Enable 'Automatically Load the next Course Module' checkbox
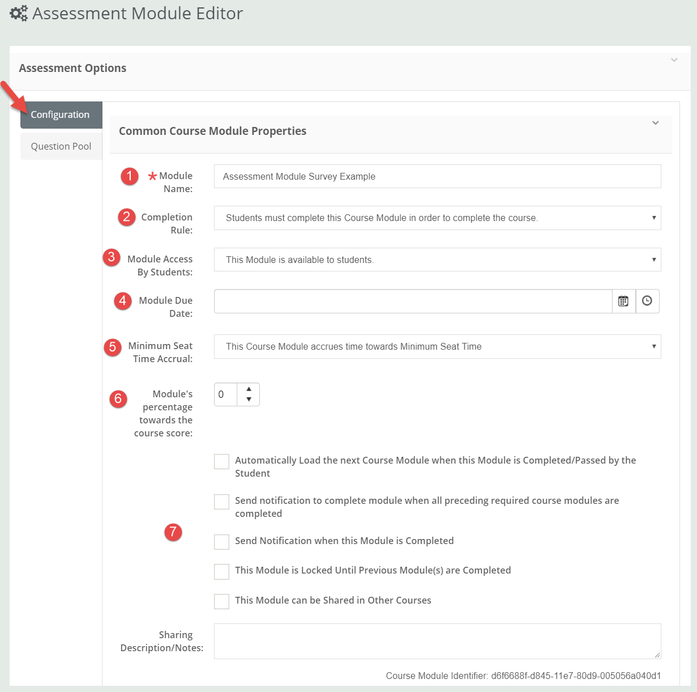Image resolution: width=697 pixels, height=692 pixels. 221,461
